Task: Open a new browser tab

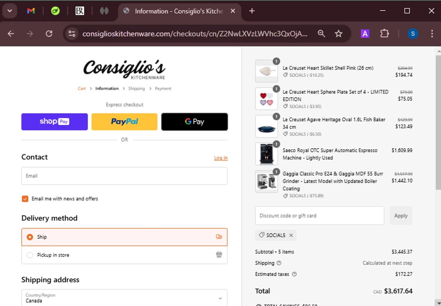Action: click(252, 11)
